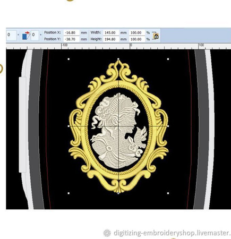Screen dimensions: 231x239
Task: Click the height percentage field
Action: (137, 39)
